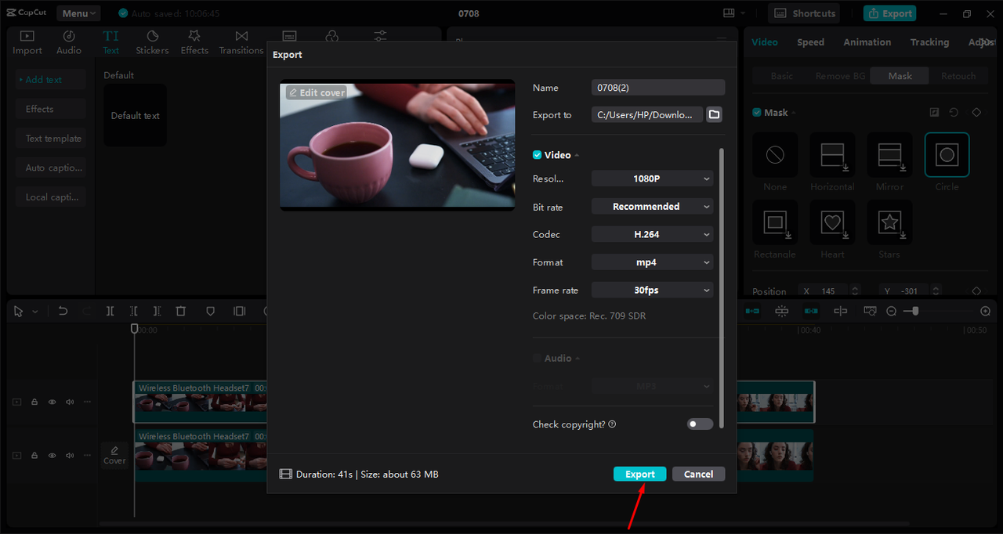
Task: Open the Codec H.264 dropdown
Action: [652, 234]
